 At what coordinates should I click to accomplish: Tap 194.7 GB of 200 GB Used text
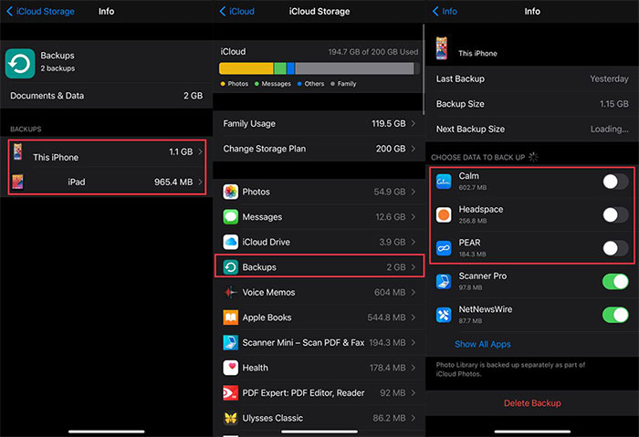coord(372,52)
